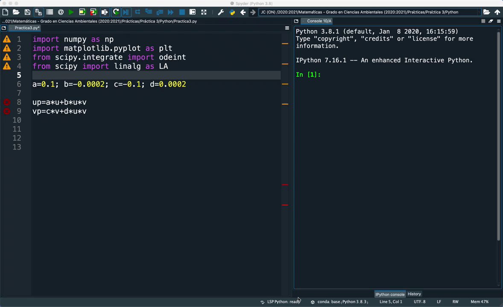Place cursor in 'vp=c*v+d*u*v' line
The width and height of the screenshot is (503, 307).
click(59, 111)
